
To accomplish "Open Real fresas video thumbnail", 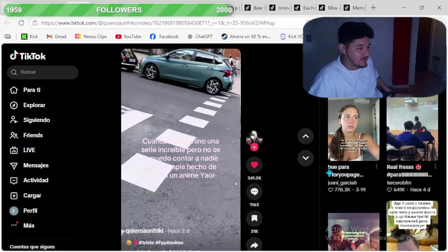I will coord(412,129).
